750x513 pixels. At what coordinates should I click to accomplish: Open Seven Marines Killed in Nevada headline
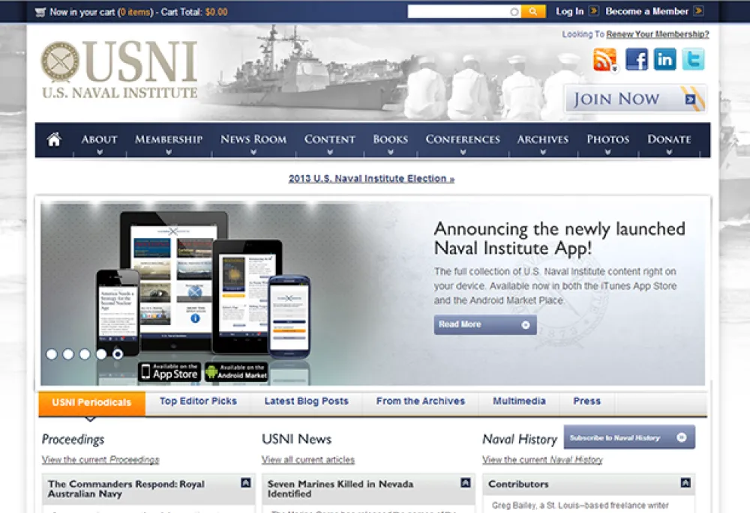click(340, 488)
